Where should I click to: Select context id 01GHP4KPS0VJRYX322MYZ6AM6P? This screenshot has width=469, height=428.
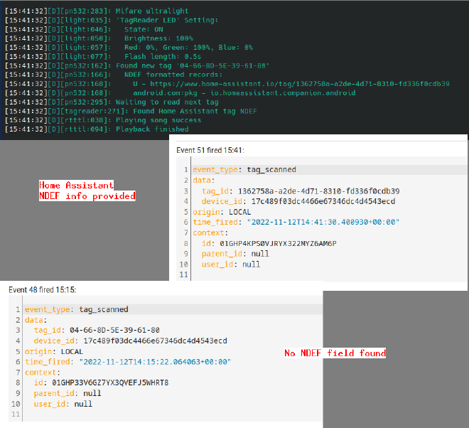[x=278, y=243]
